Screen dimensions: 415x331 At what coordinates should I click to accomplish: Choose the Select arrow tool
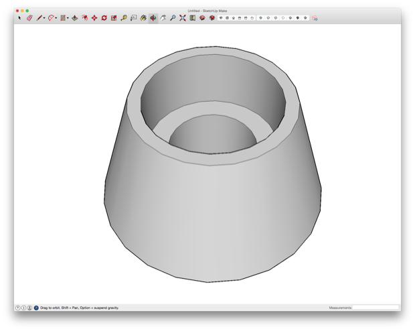(x=19, y=18)
